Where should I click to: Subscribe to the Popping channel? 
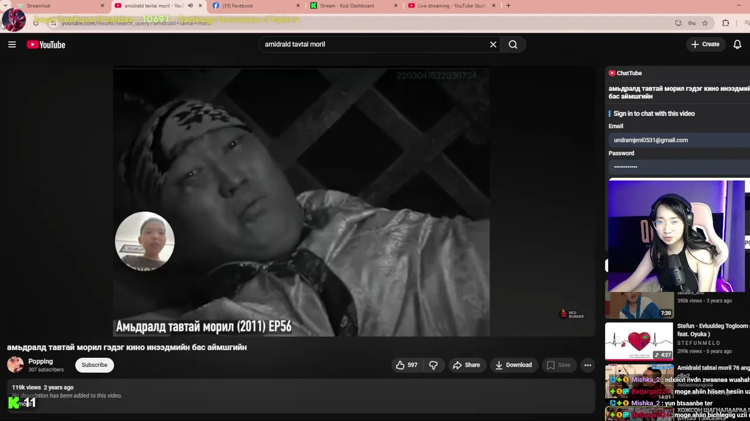[x=94, y=365]
